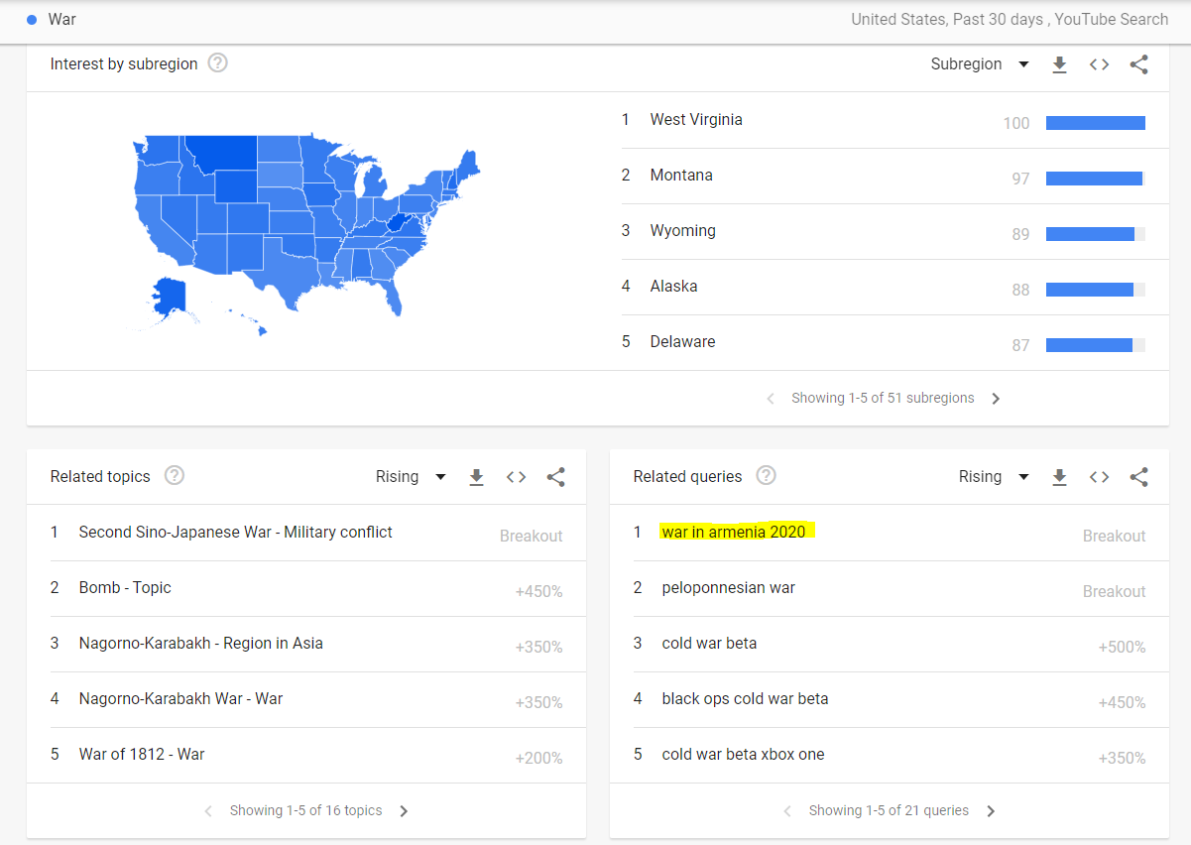Download Interest by subregion data as CSV
Screen dimensions: 1191x845
click(1059, 64)
